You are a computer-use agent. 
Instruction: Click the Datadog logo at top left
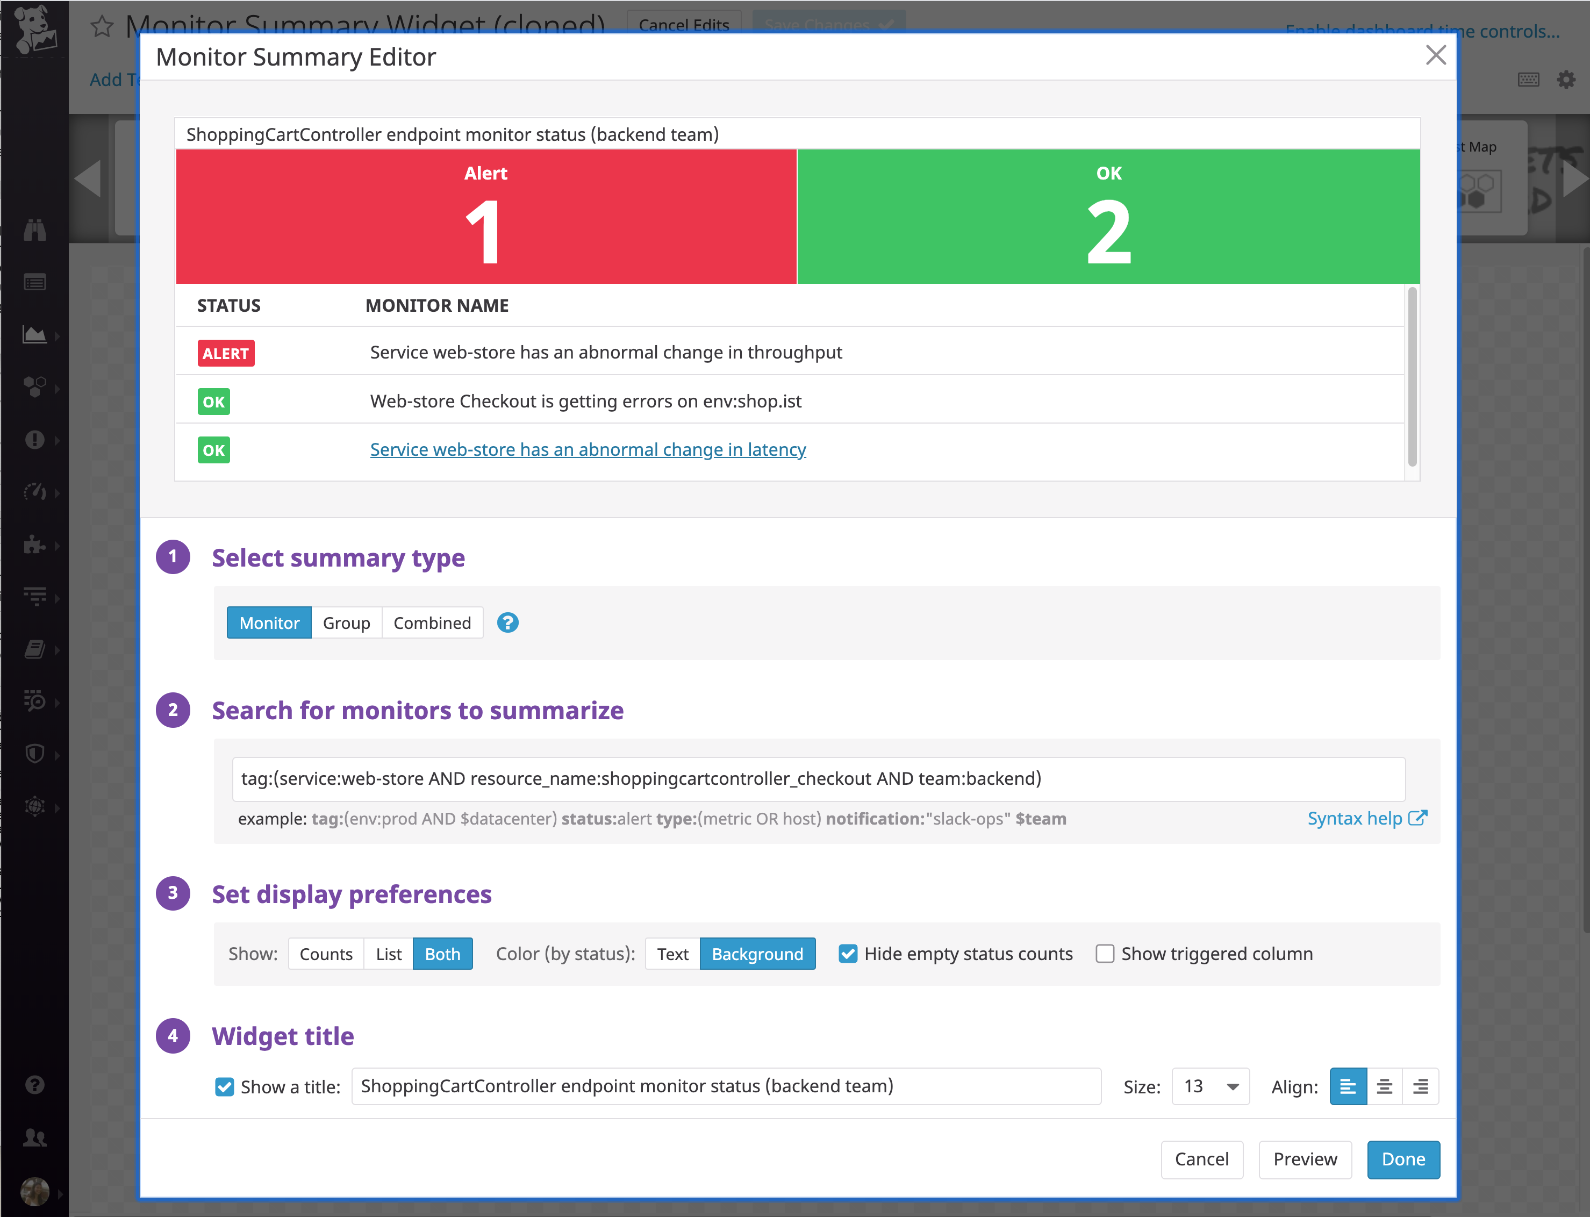[x=34, y=29]
